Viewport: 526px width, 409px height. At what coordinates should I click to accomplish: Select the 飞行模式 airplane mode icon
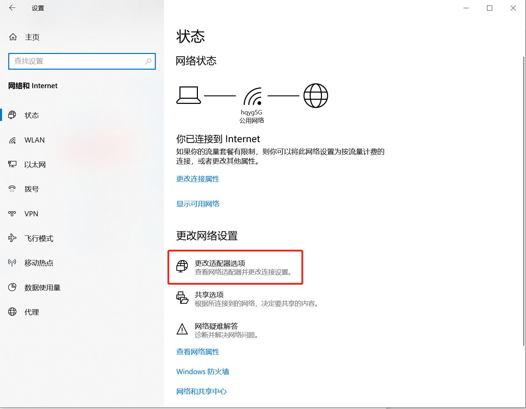pyautogui.click(x=13, y=238)
